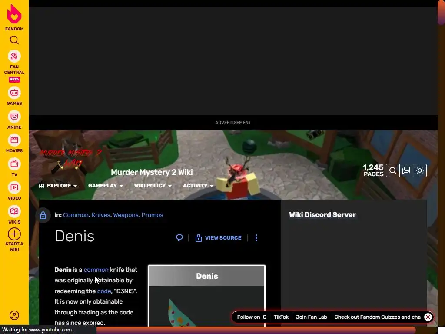Open the Common category link
The image size is (445, 334).
[76, 215]
